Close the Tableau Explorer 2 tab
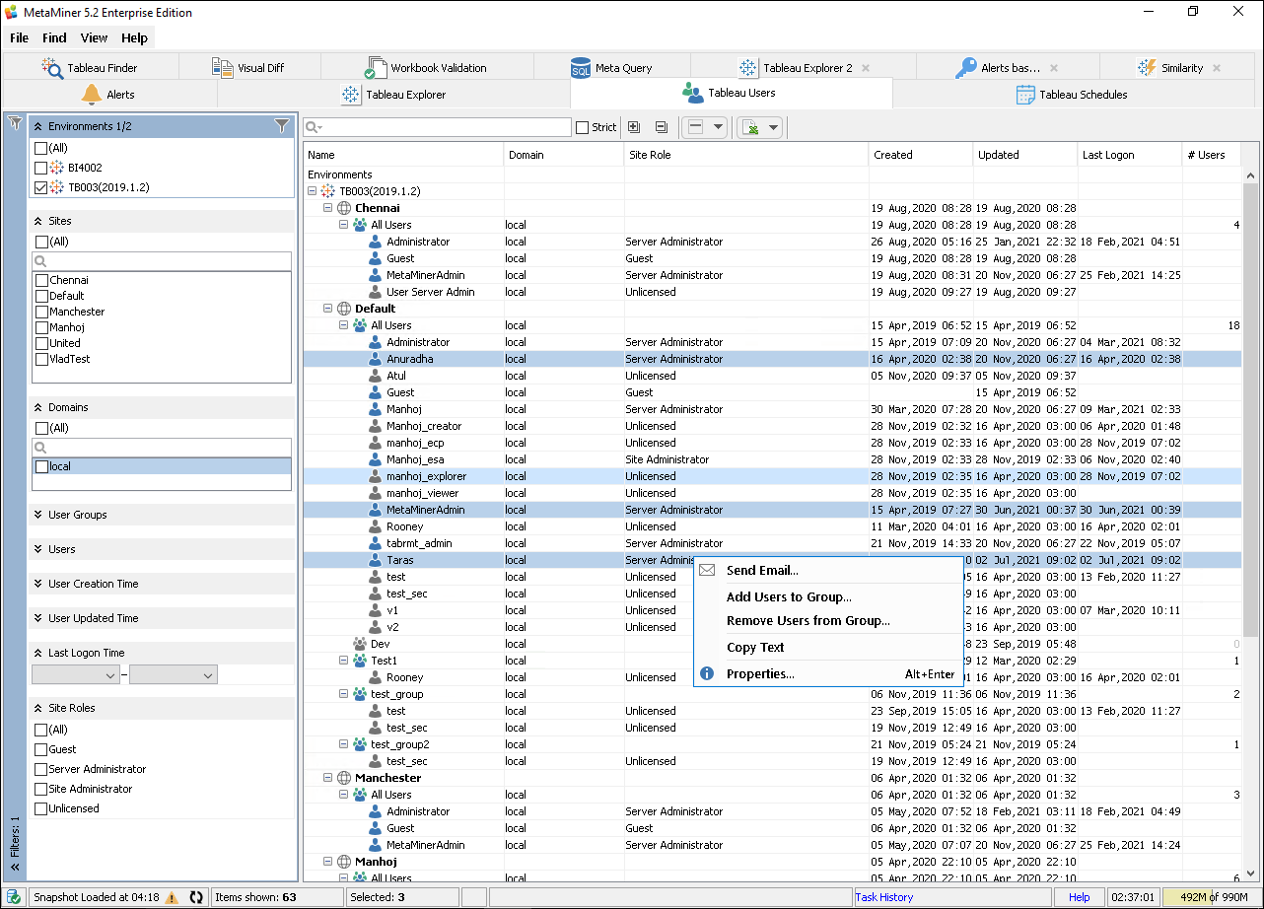The height and width of the screenshot is (909, 1264). point(866,68)
